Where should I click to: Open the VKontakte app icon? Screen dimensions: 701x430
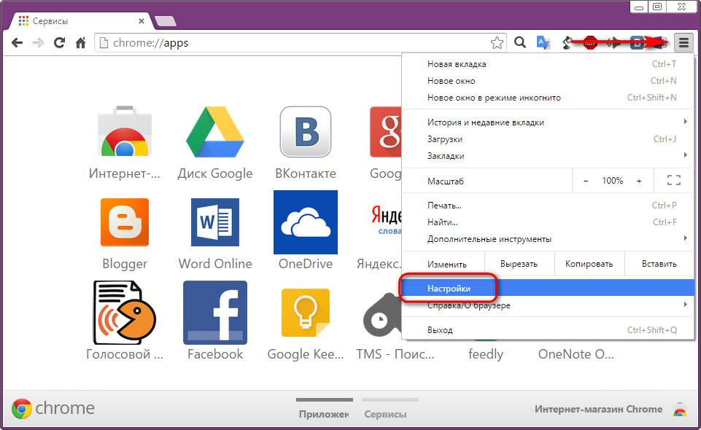pos(306,132)
